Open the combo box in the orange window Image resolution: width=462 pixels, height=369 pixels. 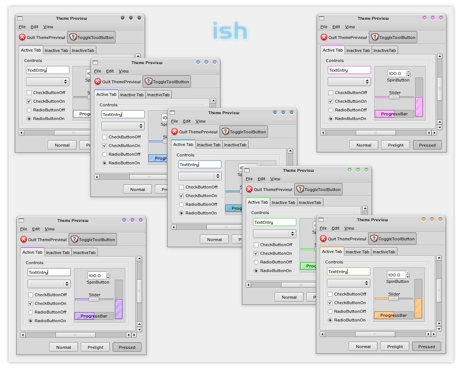click(x=349, y=283)
